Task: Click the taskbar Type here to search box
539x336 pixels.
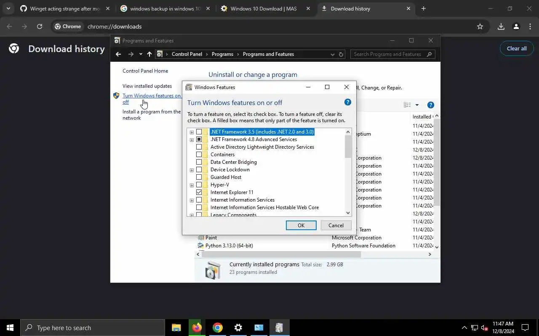Action: [92, 328]
